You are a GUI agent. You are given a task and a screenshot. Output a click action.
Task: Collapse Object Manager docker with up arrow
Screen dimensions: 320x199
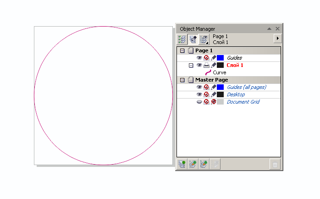tap(269, 29)
